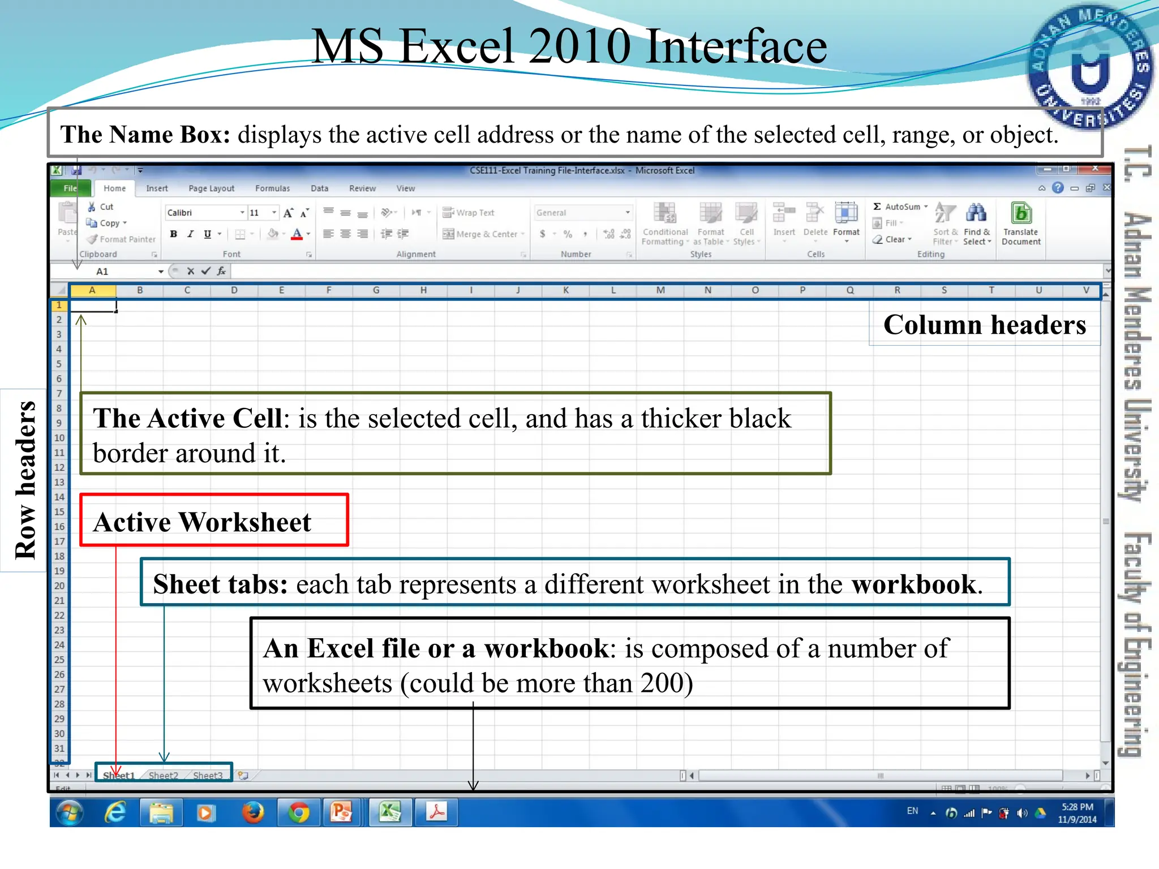
Task: Click the Paste clipboard icon
Action: click(67, 214)
